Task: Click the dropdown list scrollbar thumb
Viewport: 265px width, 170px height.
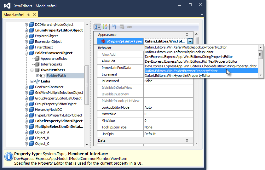Action: [261, 54]
